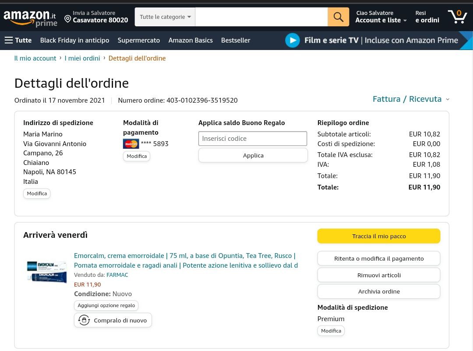The image size is (473, 351).
Task: Click the Mastercard payment card icon
Action: [x=131, y=144]
